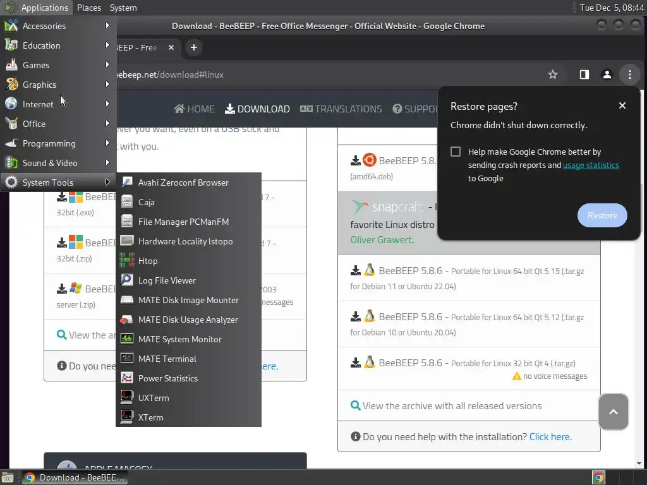Expand the Office submenu
The image size is (647, 485).
coord(58,124)
